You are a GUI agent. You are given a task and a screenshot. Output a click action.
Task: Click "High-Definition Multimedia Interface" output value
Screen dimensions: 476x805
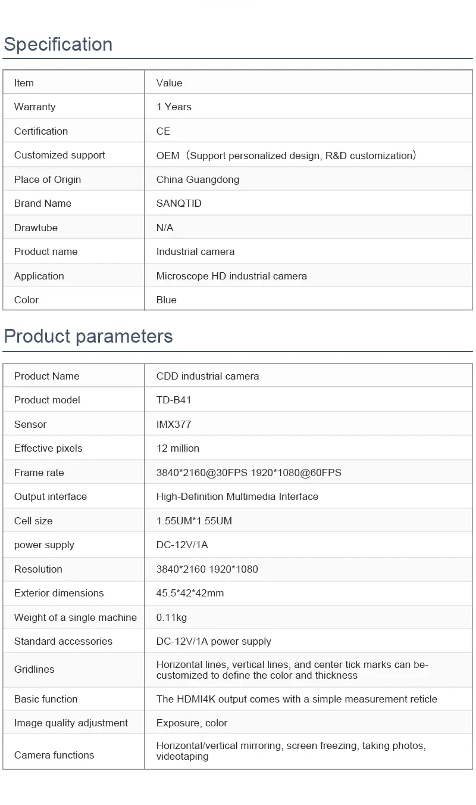click(x=237, y=496)
